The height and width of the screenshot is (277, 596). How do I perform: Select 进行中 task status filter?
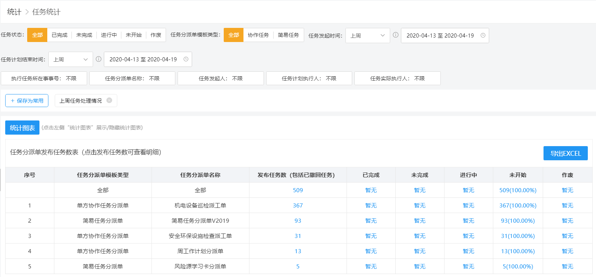coord(109,35)
